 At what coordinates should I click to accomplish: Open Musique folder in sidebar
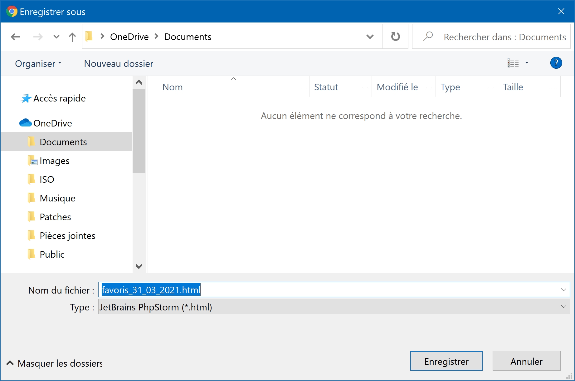[57, 198]
